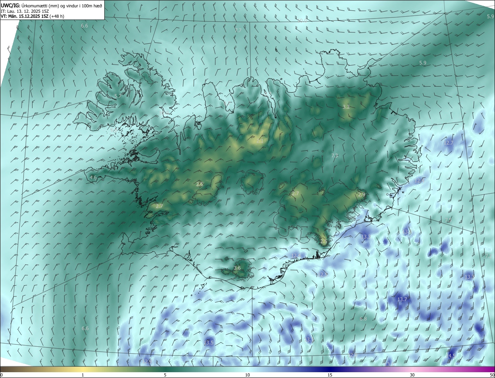The width and height of the screenshot is (495, 378).
Task: Click the 3.2 value label in the northeast
Action: click(x=346, y=107)
